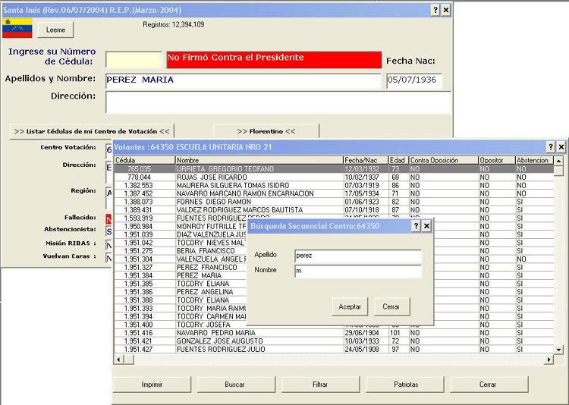Click help icon in Búsqueda Secuencial dialog
The width and height of the screenshot is (569, 405).
[x=417, y=226]
